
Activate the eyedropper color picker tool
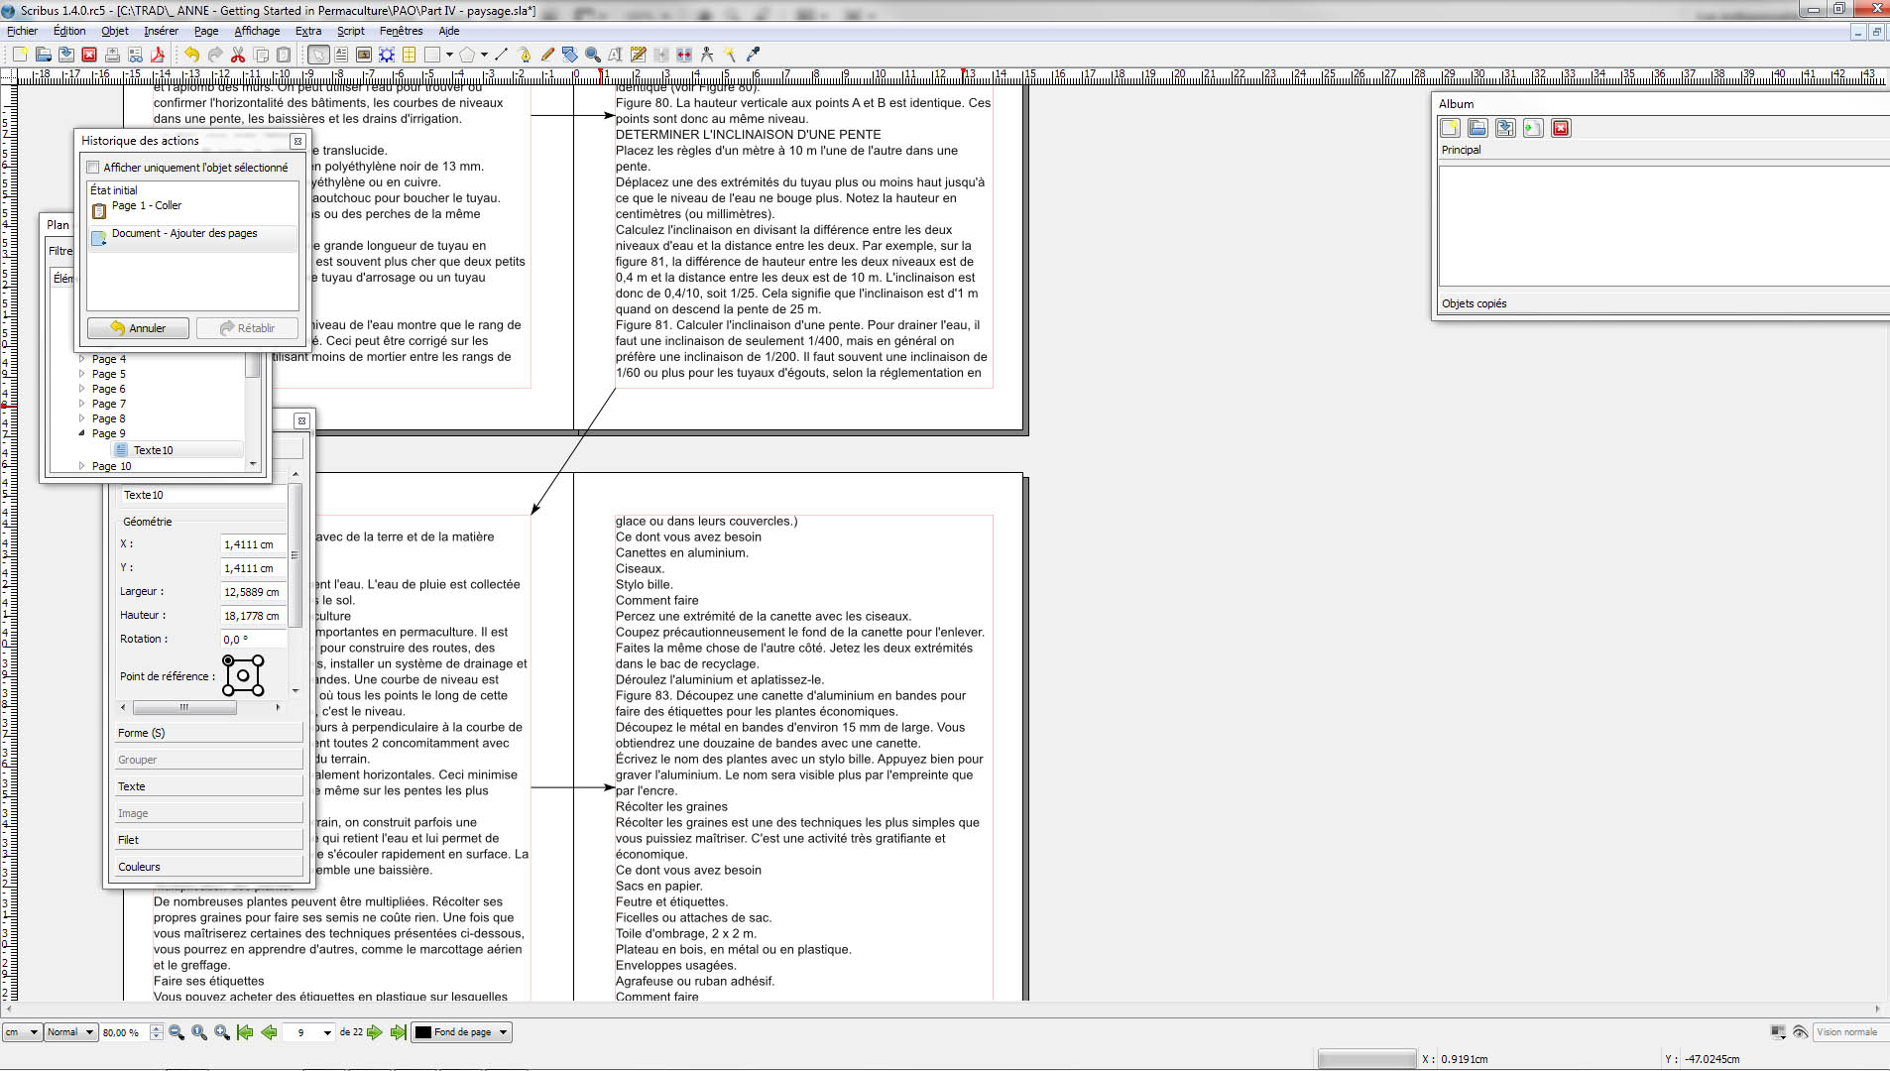[754, 55]
